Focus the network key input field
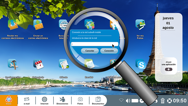The width and height of the screenshot is (188, 106). 95,44
